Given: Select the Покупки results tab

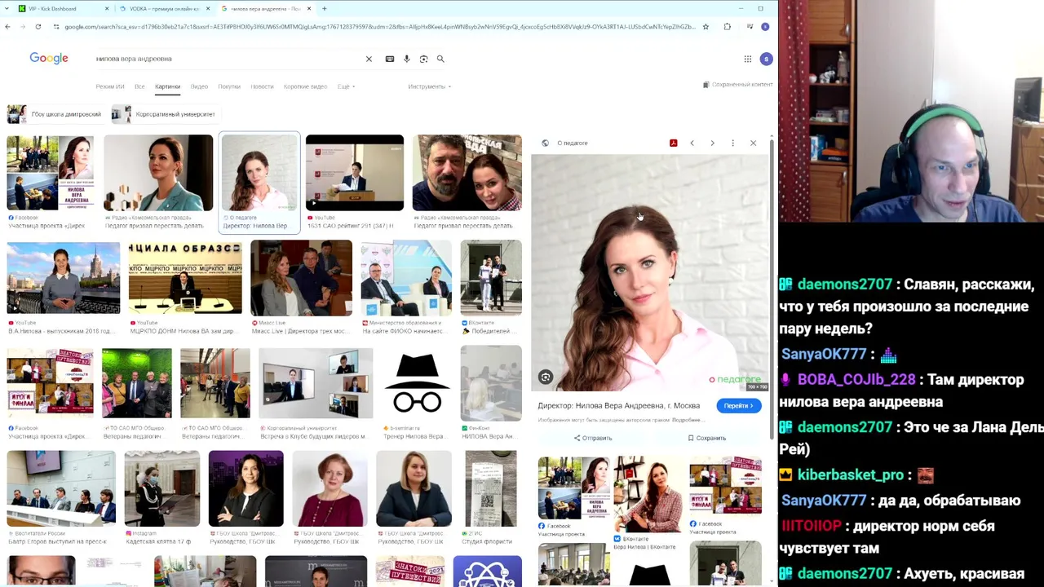Looking at the screenshot, I should click(x=229, y=86).
